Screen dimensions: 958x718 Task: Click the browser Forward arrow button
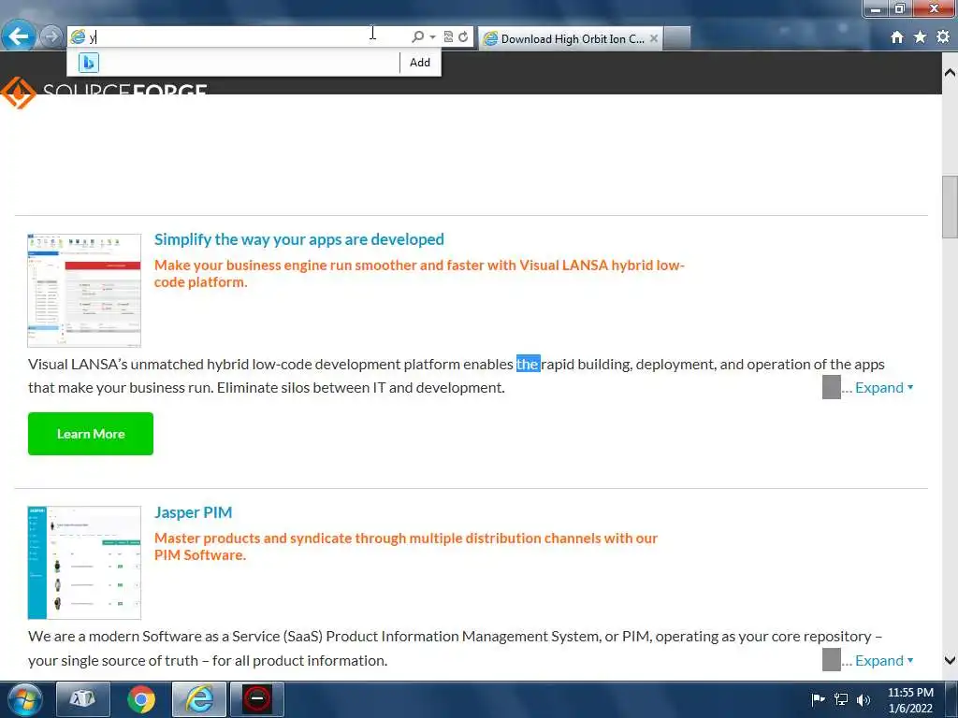51,37
